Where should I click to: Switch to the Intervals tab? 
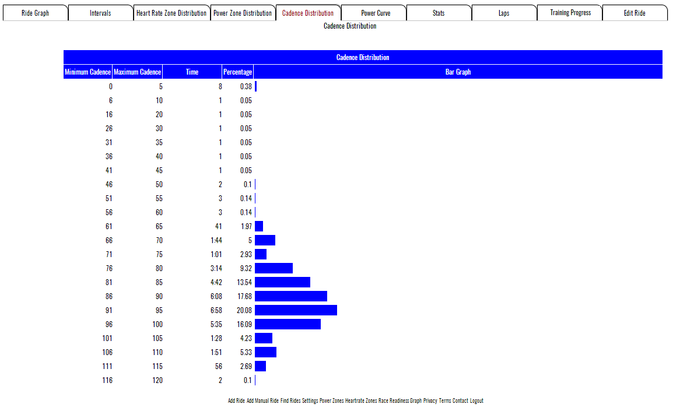100,13
